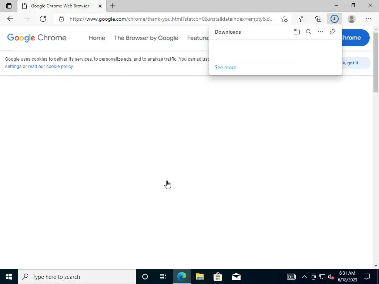Switch to Microsoft Edge on taskbar

click(x=181, y=277)
